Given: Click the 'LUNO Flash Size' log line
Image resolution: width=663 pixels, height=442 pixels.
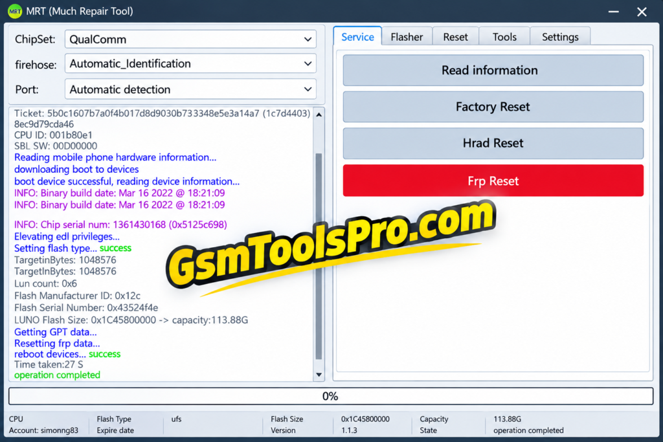Looking at the screenshot, I should 131,320.
